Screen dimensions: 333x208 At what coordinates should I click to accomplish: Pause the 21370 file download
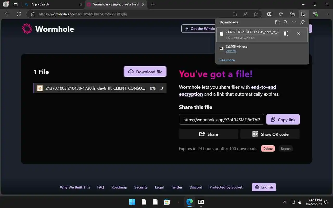click(x=286, y=34)
